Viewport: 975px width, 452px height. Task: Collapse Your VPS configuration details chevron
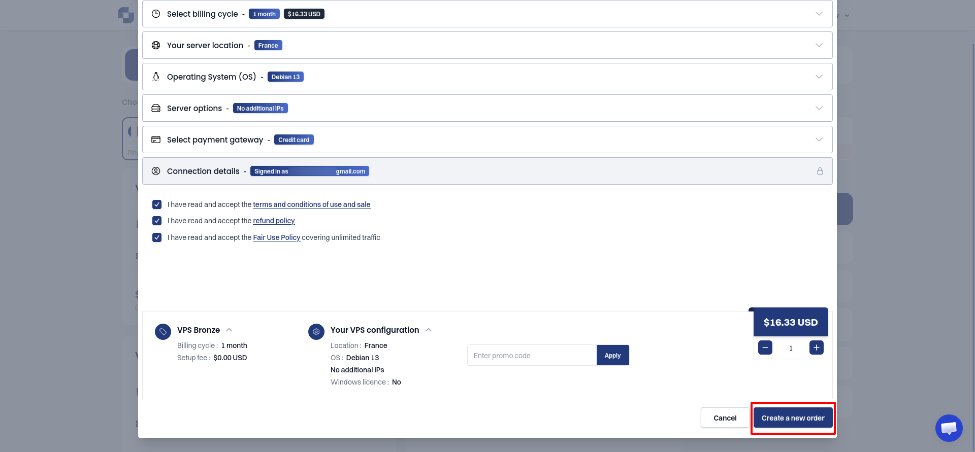429,330
